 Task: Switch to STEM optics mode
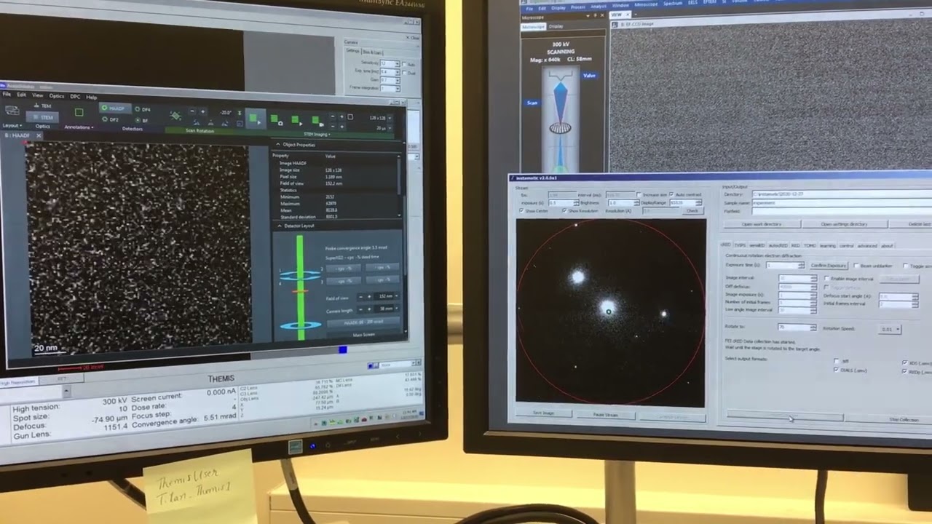click(42, 117)
